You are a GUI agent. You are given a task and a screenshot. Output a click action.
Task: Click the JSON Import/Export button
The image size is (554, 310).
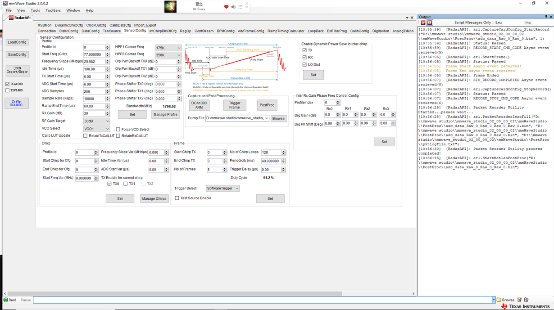coord(18,70)
